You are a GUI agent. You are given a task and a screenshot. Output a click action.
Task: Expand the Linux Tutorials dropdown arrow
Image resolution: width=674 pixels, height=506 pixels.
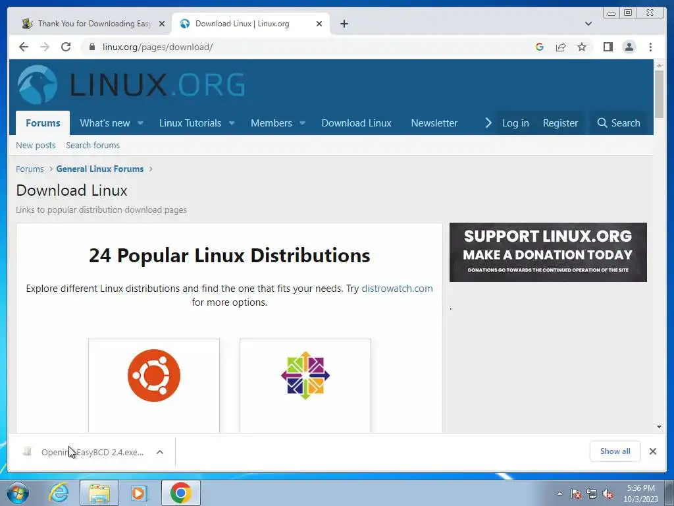tap(232, 123)
